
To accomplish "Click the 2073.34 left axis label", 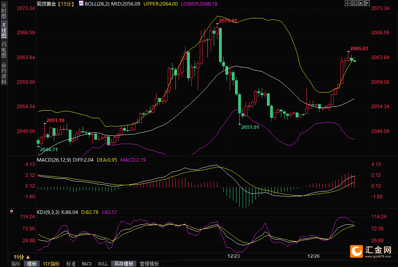I will (26, 8).
